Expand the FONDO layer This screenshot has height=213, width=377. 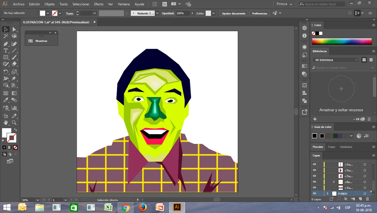pyautogui.click(x=328, y=194)
